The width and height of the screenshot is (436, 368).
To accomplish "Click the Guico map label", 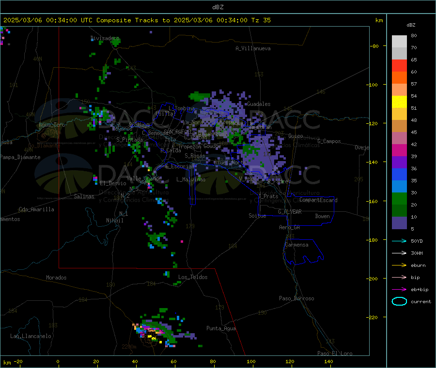I will pos(296,136).
